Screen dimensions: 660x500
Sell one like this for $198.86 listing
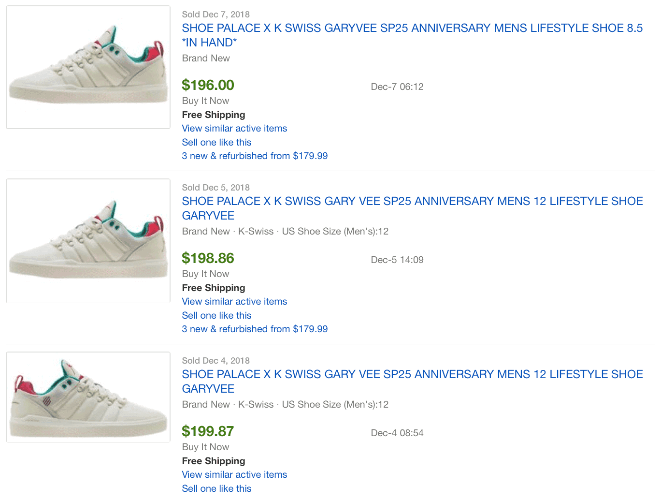pyautogui.click(x=216, y=316)
